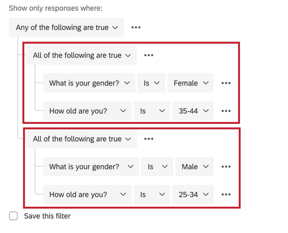Open the ellipsis menu beside the 25-34 age condition
The height and width of the screenshot is (233, 288).
click(226, 194)
